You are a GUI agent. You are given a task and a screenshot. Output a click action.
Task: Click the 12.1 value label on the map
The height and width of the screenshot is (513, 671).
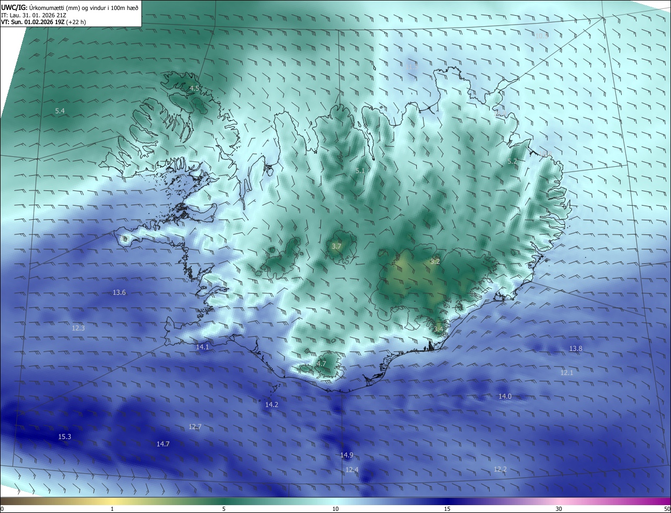[x=567, y=372]
